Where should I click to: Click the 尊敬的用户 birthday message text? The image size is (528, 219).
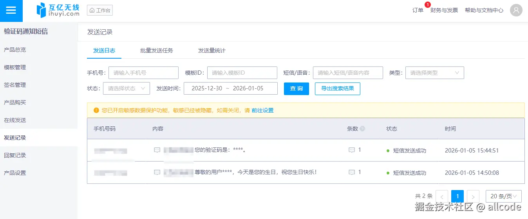[256, 172]
